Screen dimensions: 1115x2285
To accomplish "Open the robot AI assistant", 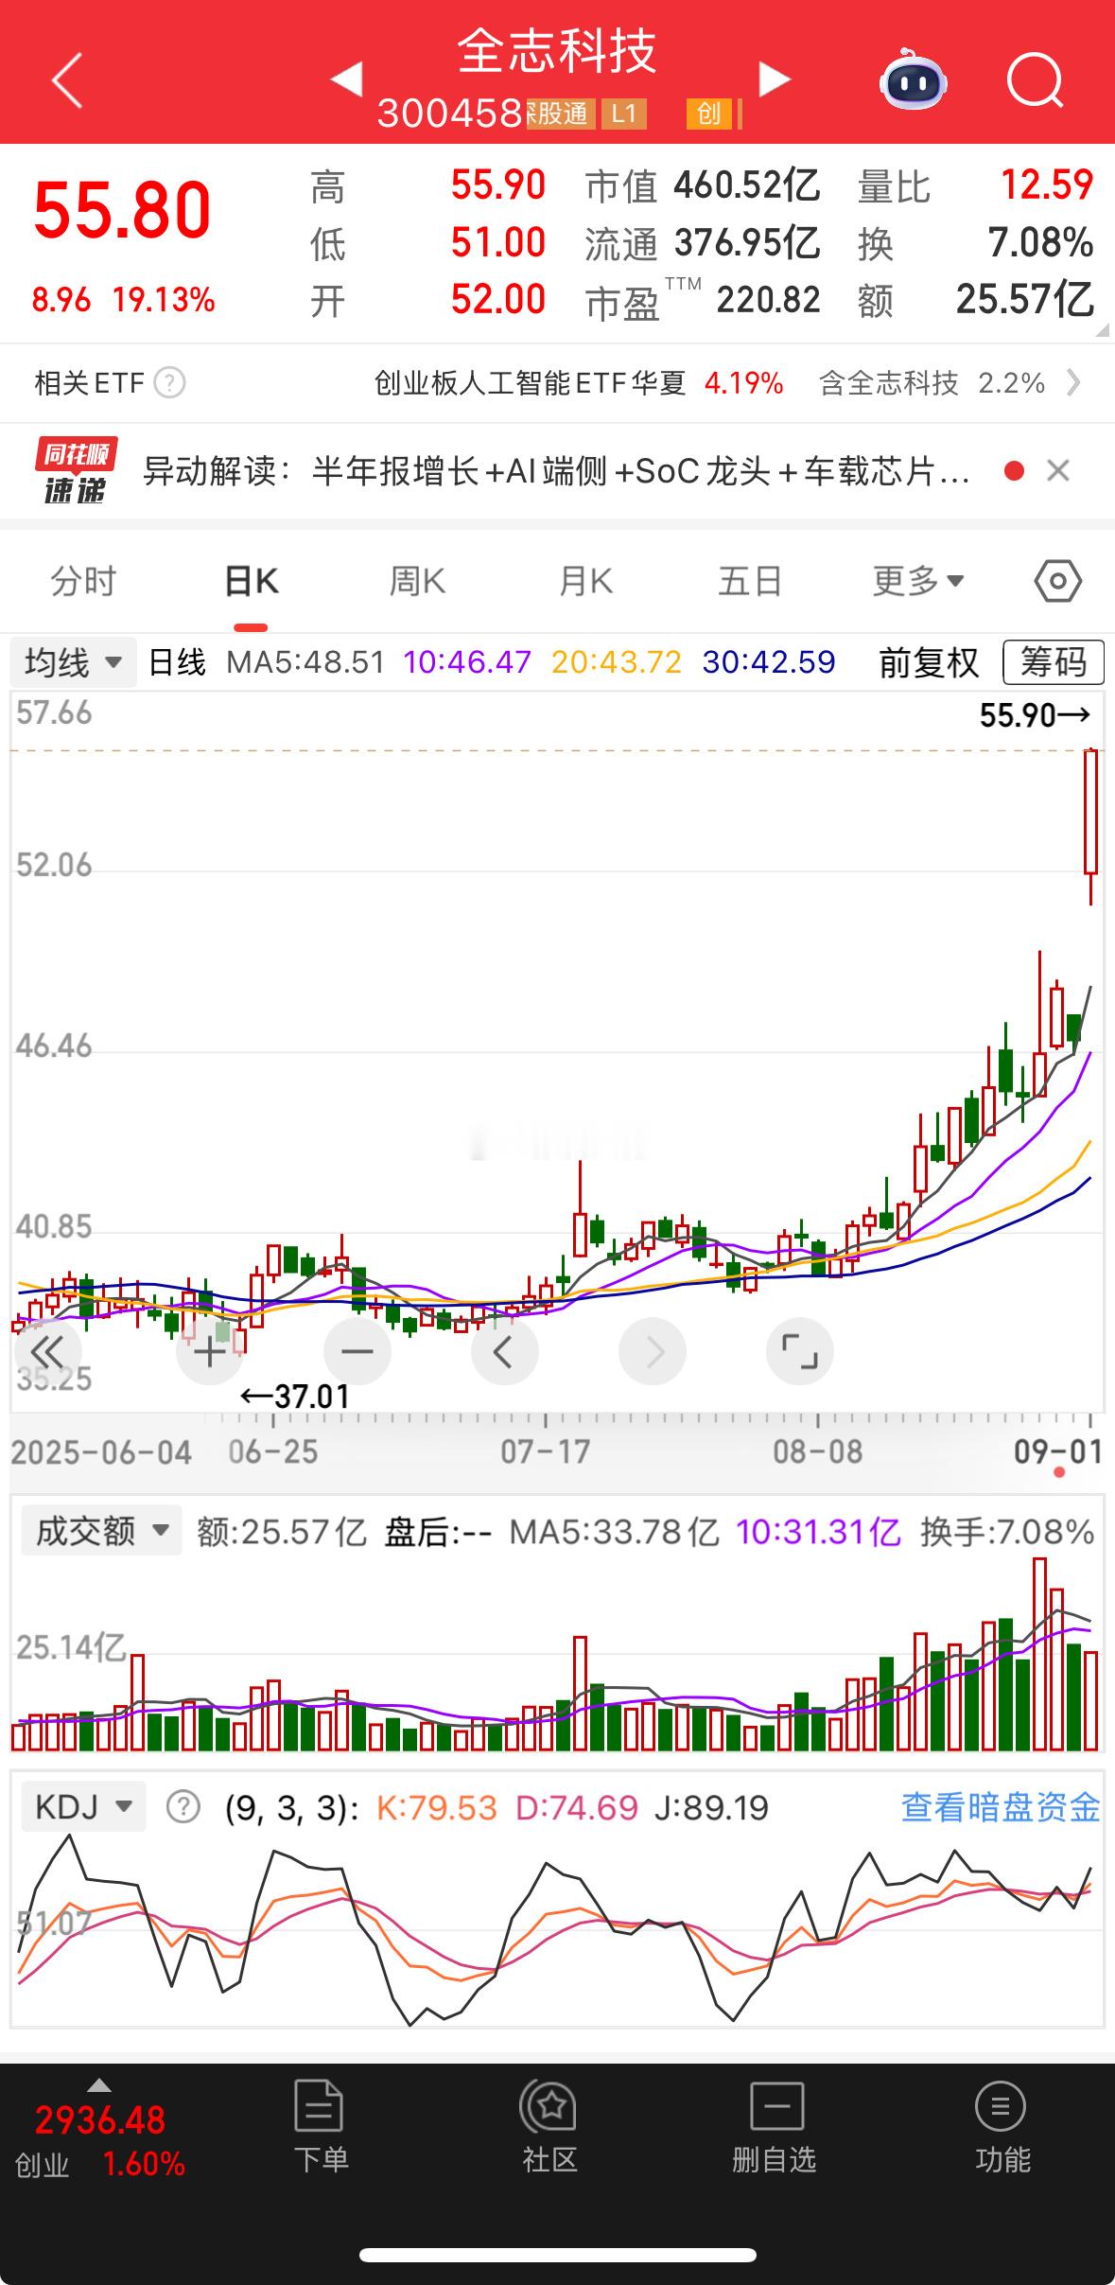I will (913, 79).
